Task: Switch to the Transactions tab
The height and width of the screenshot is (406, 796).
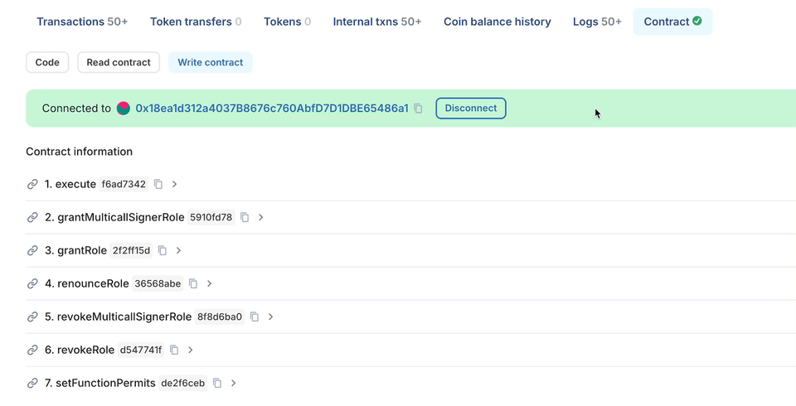Action: coord(82,22)
